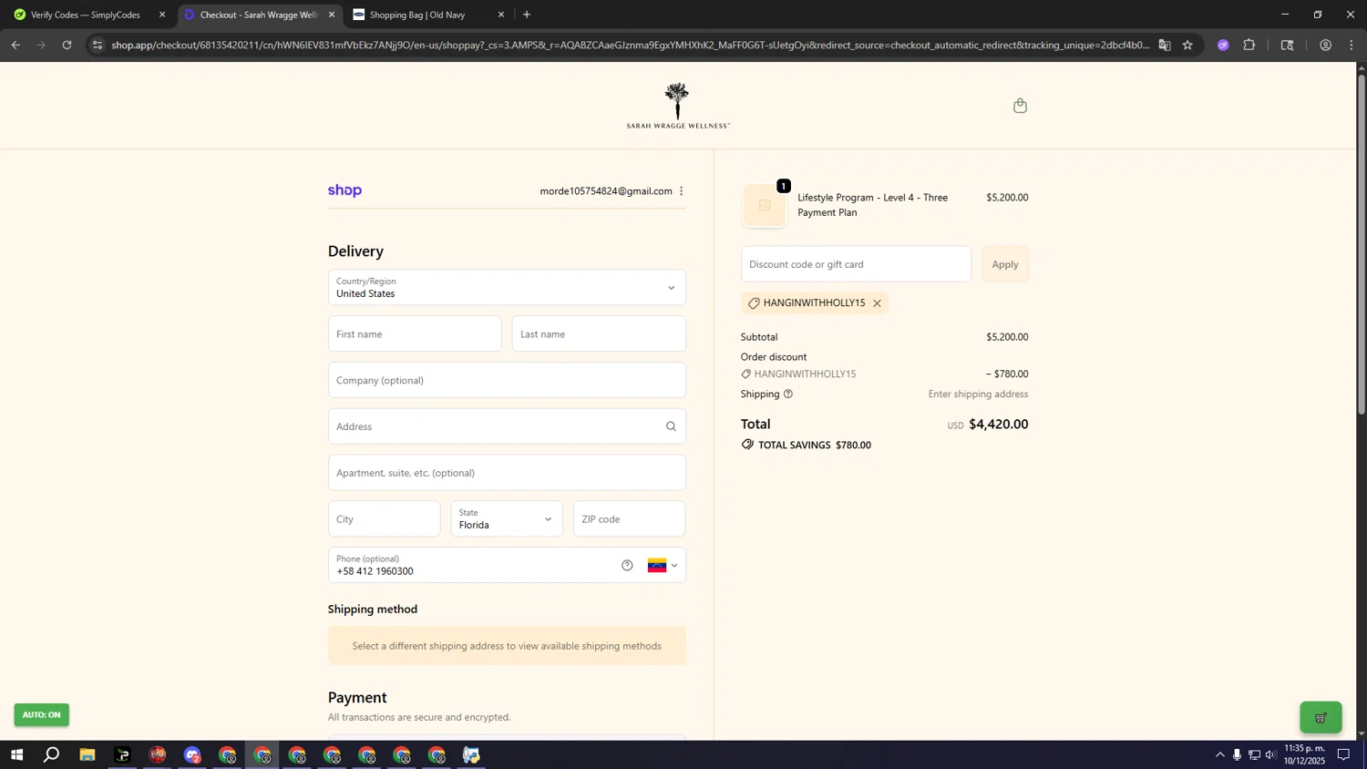Open a new browser tab

coord(527,15)
